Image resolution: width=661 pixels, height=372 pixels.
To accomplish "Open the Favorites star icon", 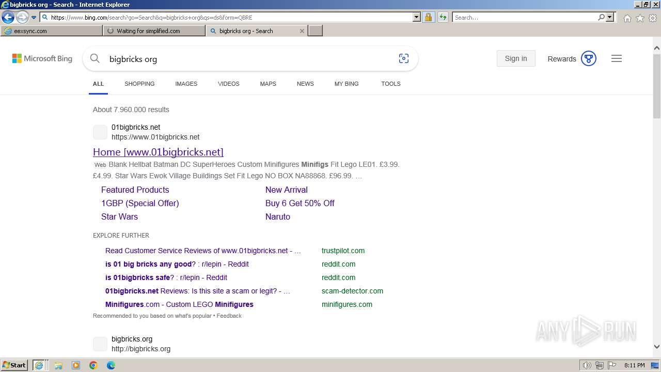I will coord(640,18).
